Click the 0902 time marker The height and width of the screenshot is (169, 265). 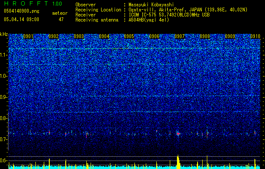[54, 36]
